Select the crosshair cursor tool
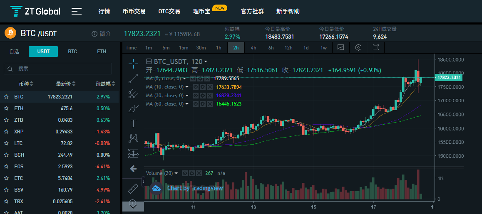Viewport: 482px width, 214px height. [x=133, y=64]
